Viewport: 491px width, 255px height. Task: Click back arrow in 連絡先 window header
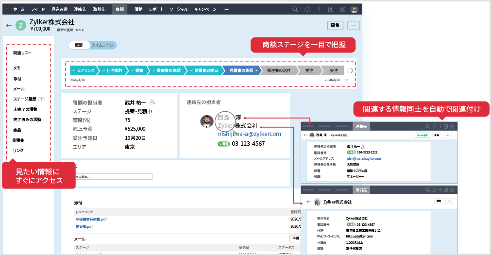coord(305,135)
